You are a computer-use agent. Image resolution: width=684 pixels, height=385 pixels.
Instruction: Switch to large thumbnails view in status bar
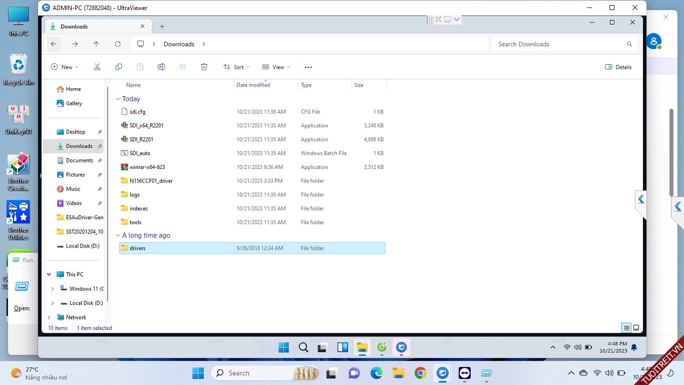coord(636,328)
